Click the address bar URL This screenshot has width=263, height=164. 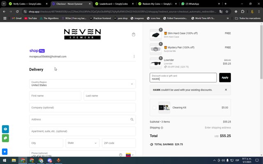pos(122,11)
